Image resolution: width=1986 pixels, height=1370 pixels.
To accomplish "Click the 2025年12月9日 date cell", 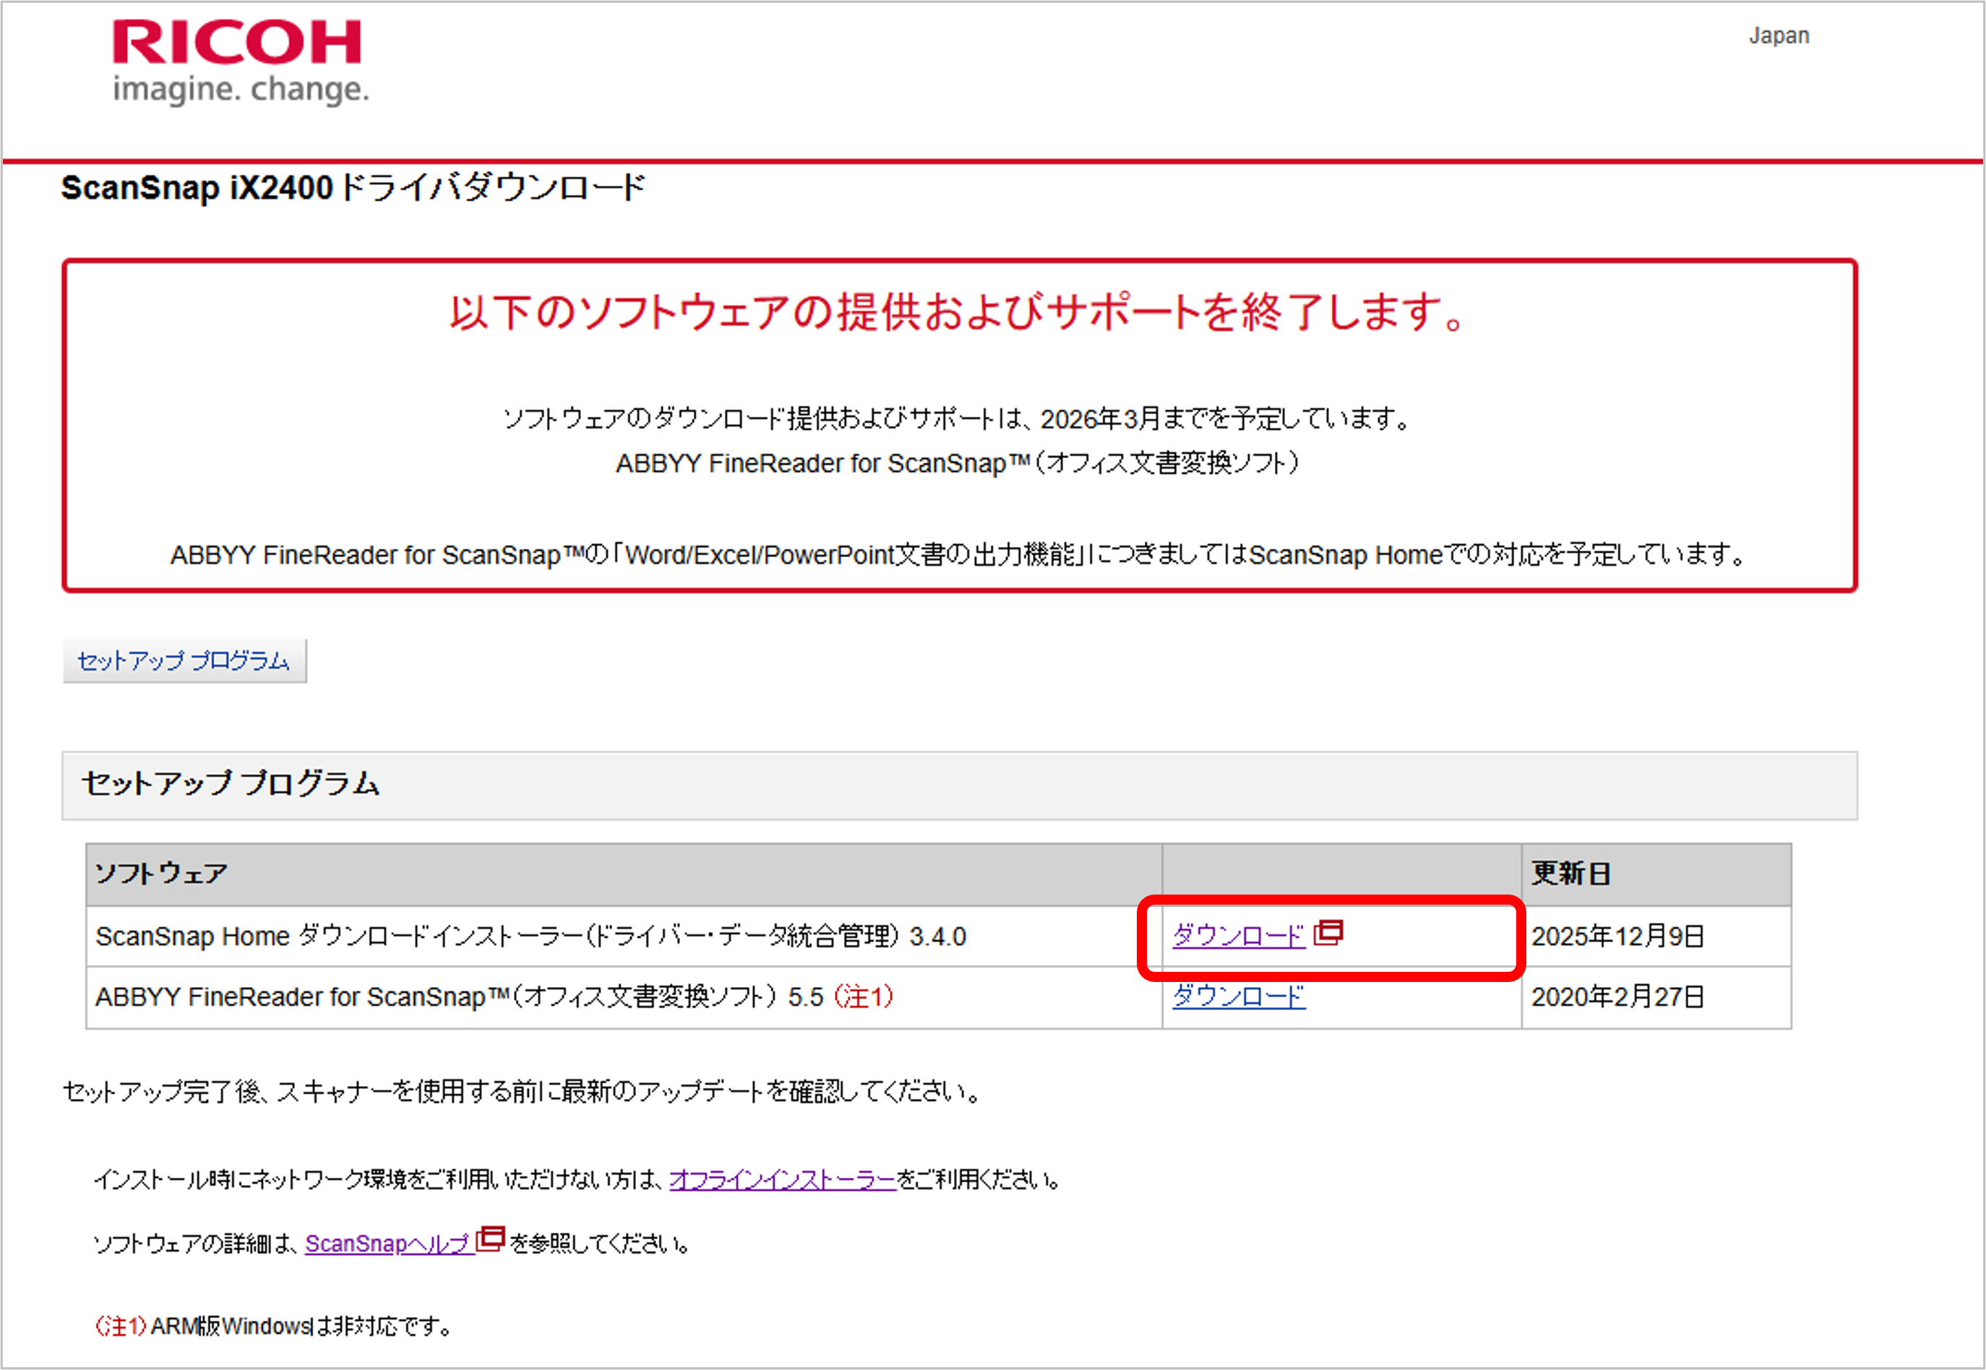I will [1617, 936].
